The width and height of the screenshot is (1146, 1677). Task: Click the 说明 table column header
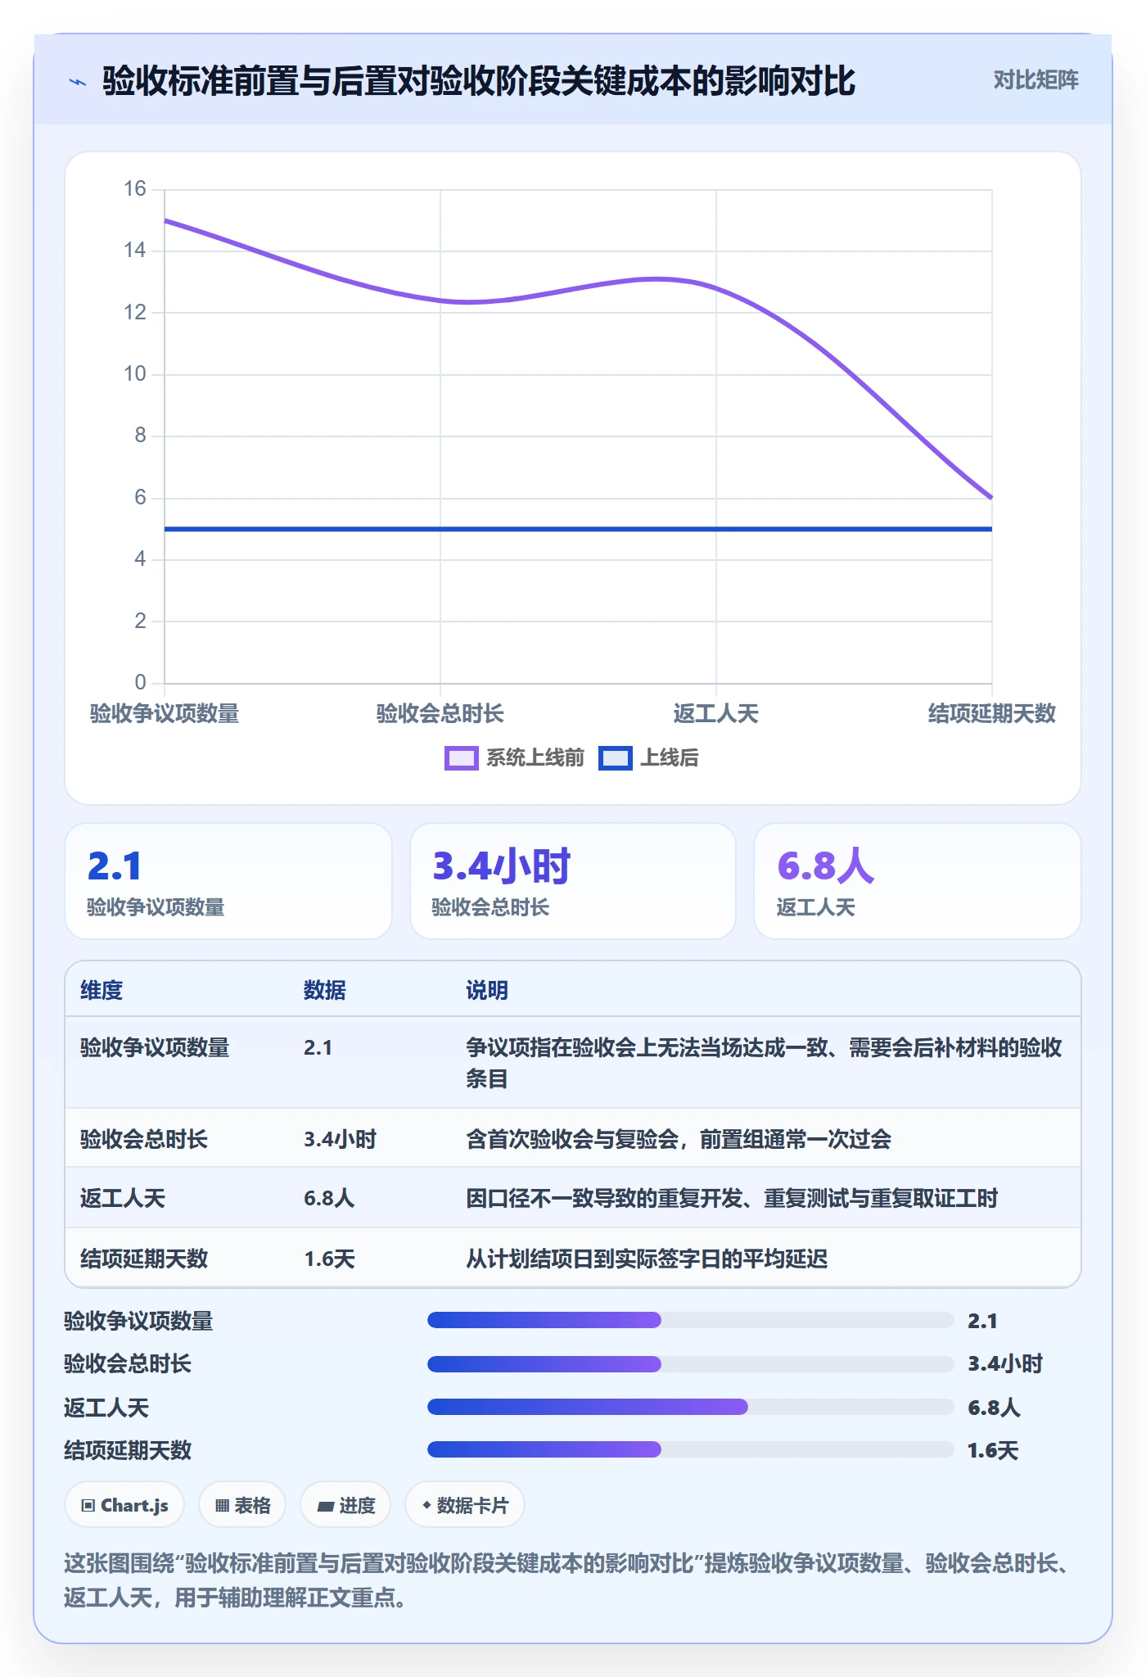pyautogui.click(x=487, y=991)
